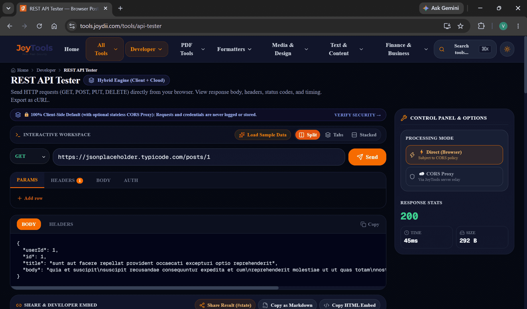Open the Chrome profile avatar V
Image resolution: width=527 pixels, height=309 pixels.
pyautogui.click(x=503, y=26)
